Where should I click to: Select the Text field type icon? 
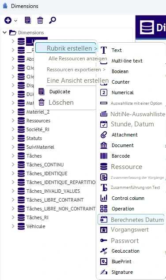pyautogui.click(x=104, y=50)
